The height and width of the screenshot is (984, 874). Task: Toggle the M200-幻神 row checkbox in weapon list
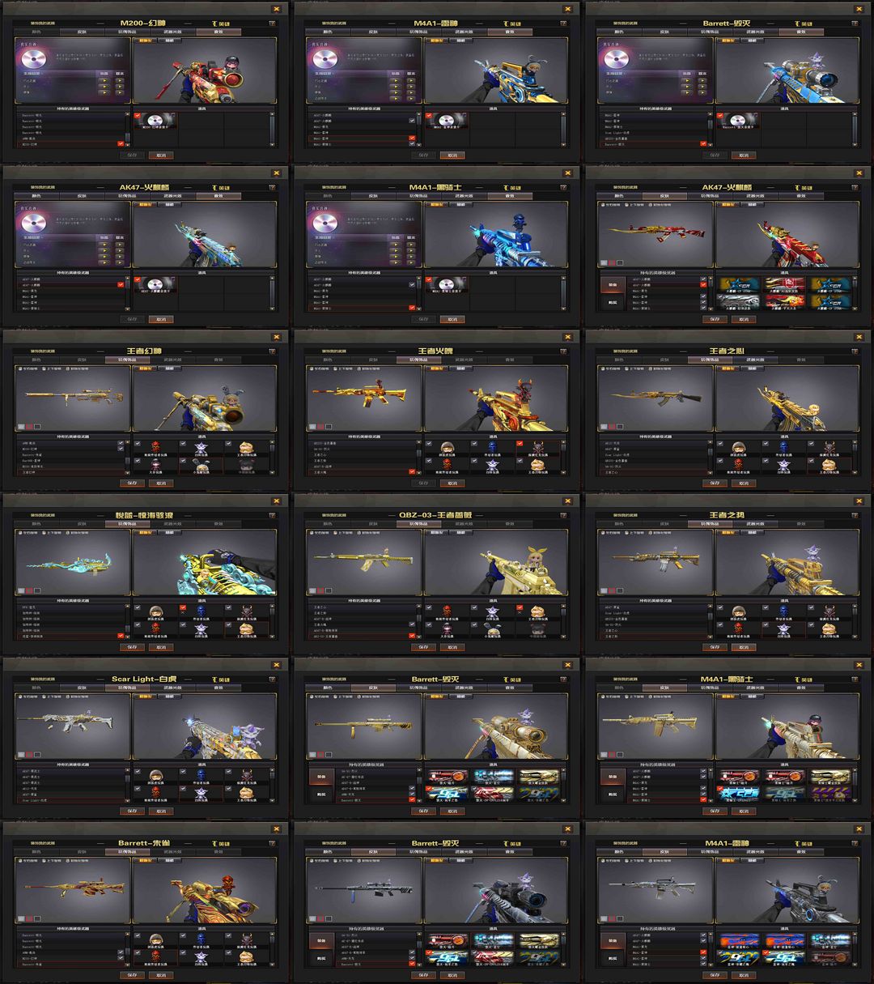tap(121, 143)
